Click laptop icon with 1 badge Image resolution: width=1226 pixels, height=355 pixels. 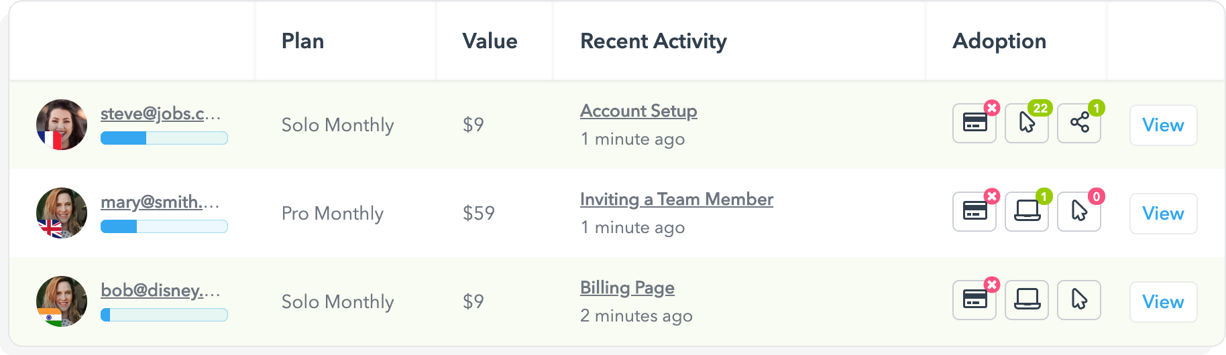tap(1026, 212)
